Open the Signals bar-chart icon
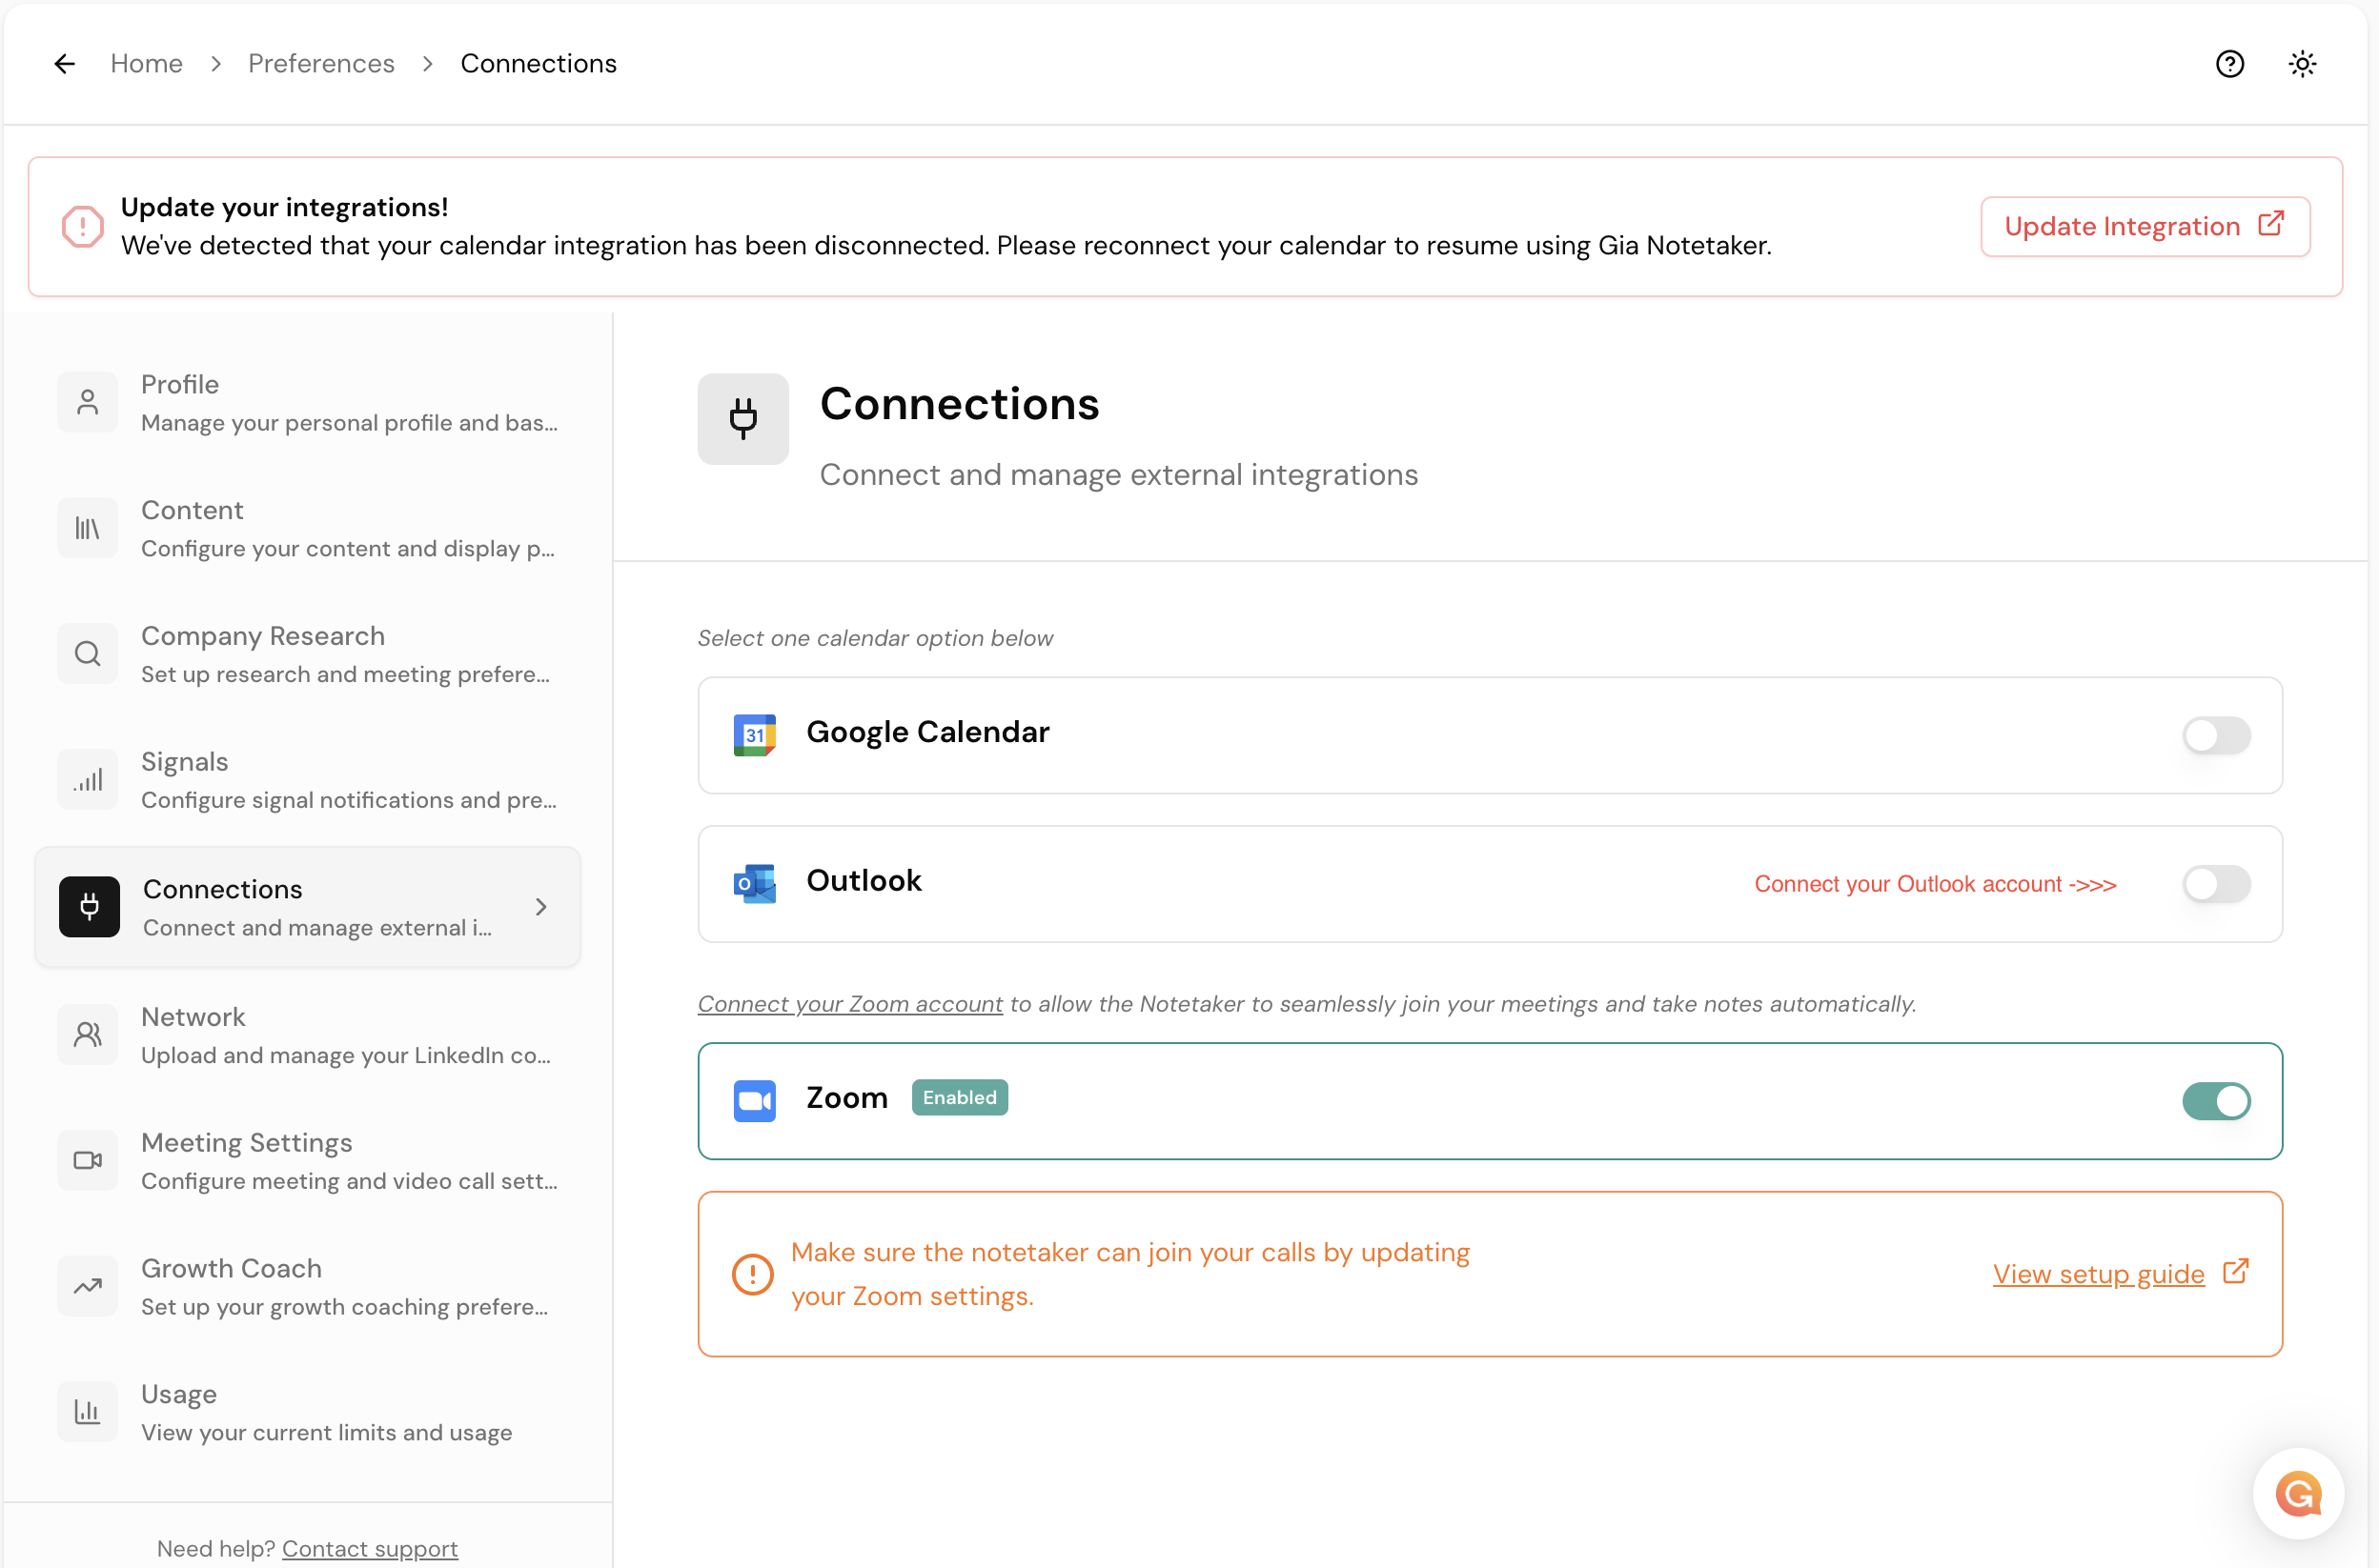Screen dimensions: 2379x1568 pyautogui.click(x=88, y=779)
